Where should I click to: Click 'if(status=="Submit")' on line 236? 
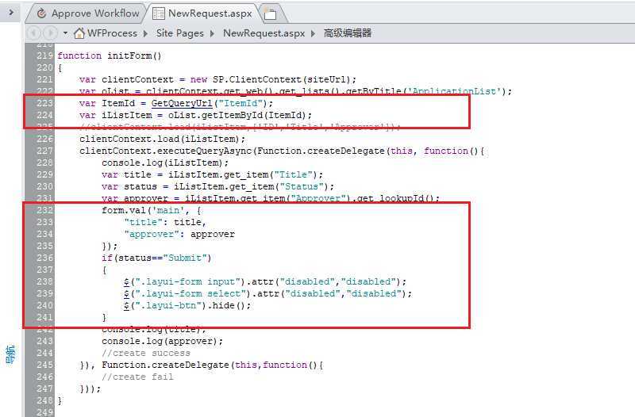coord(156,258)
